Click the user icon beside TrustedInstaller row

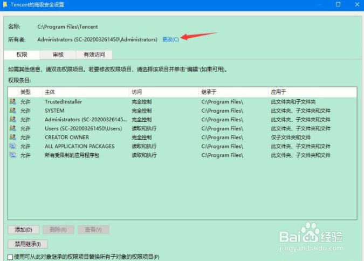point(13,101)
